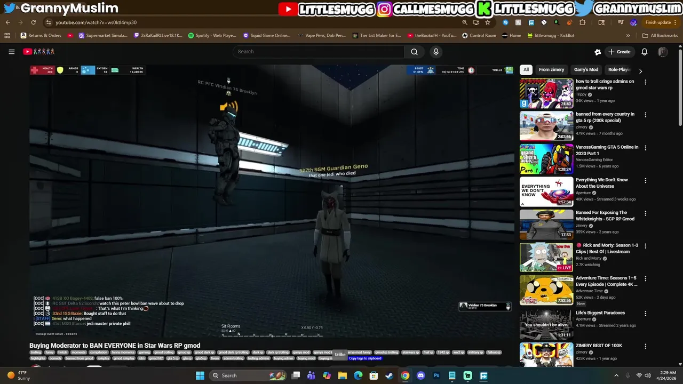683x384 pixels.
Task: Open Adventure Time Seasons 1-5 thumbnail
Action: [x=546, y=290]
